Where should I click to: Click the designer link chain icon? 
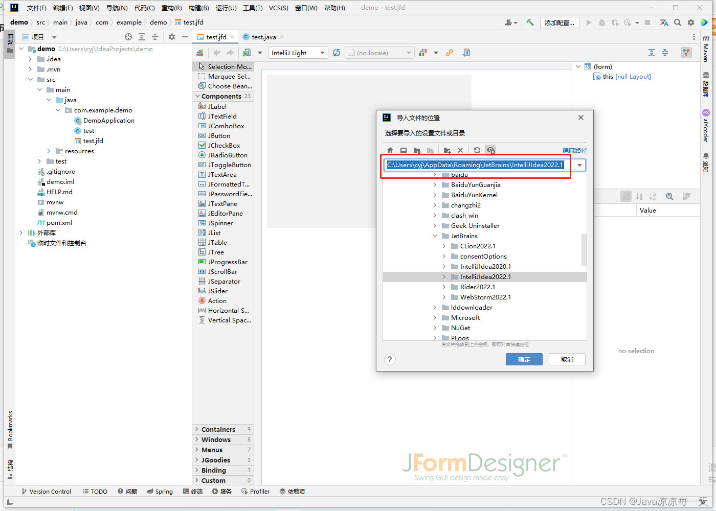tap(450, 53)
